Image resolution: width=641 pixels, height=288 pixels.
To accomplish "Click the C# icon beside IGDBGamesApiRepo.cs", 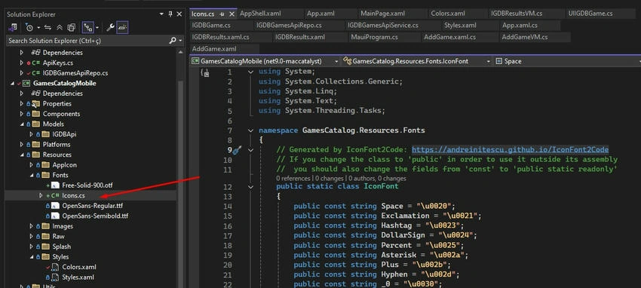I will tap(36, 73).
